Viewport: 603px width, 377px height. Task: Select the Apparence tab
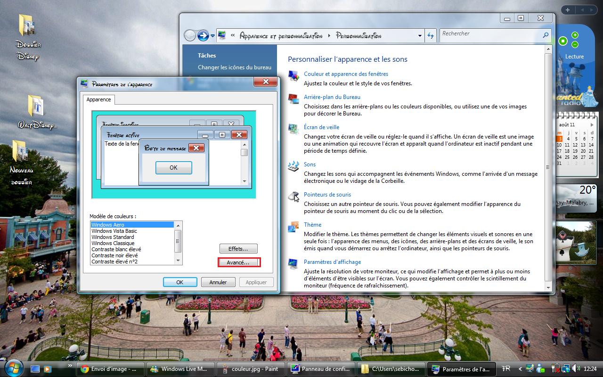pos(98,99)
